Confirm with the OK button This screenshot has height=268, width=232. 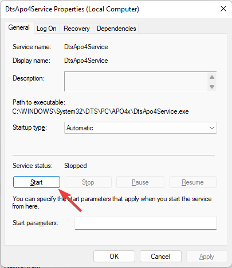pyautogui.click(x=114, y=257)
